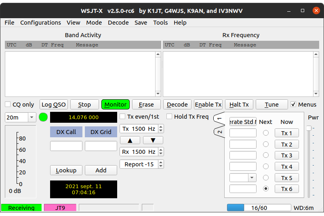Image resolution: width=324 pixels, height=216 pixels.
Task: Click Band Activity scrollbar down arrow
Action: [x=158, y=94]
